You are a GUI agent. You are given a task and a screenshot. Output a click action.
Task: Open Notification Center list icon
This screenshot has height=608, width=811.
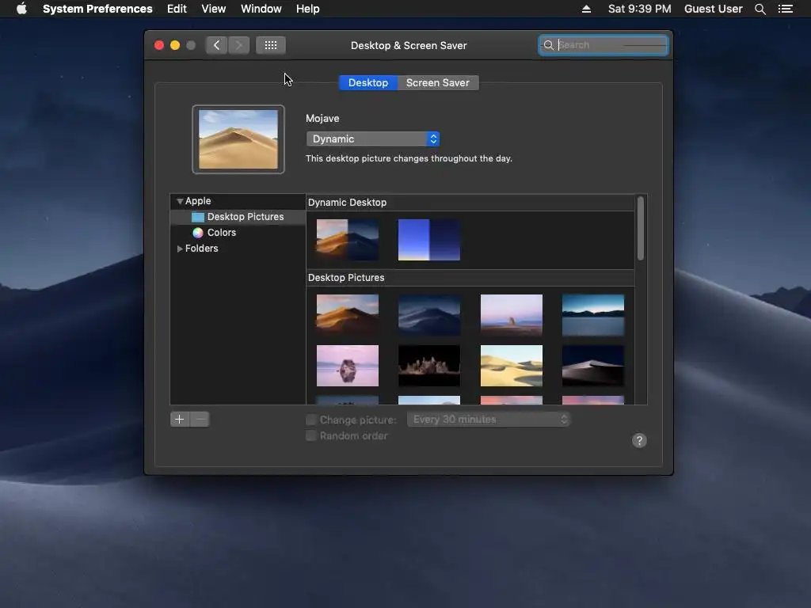[786, 9]
